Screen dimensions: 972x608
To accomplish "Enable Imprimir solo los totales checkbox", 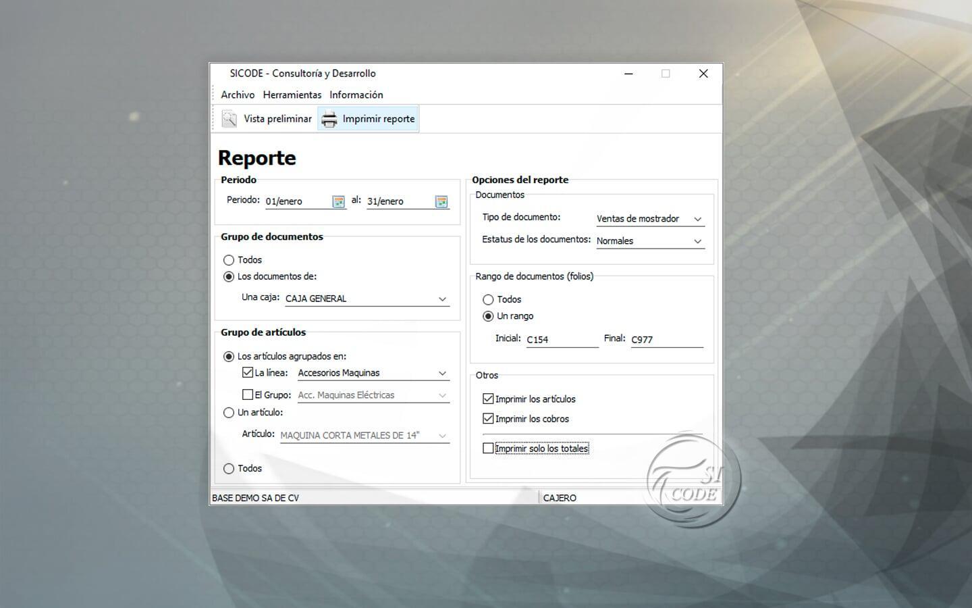I will coord(488,449).
